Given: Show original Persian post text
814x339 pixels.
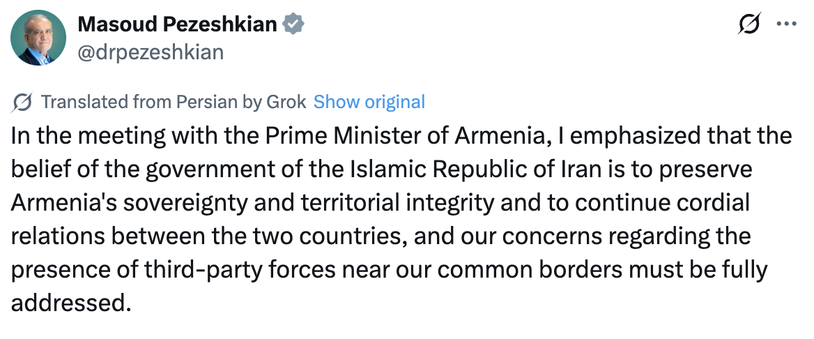Looking at the screenshot, I should (369, 102).
